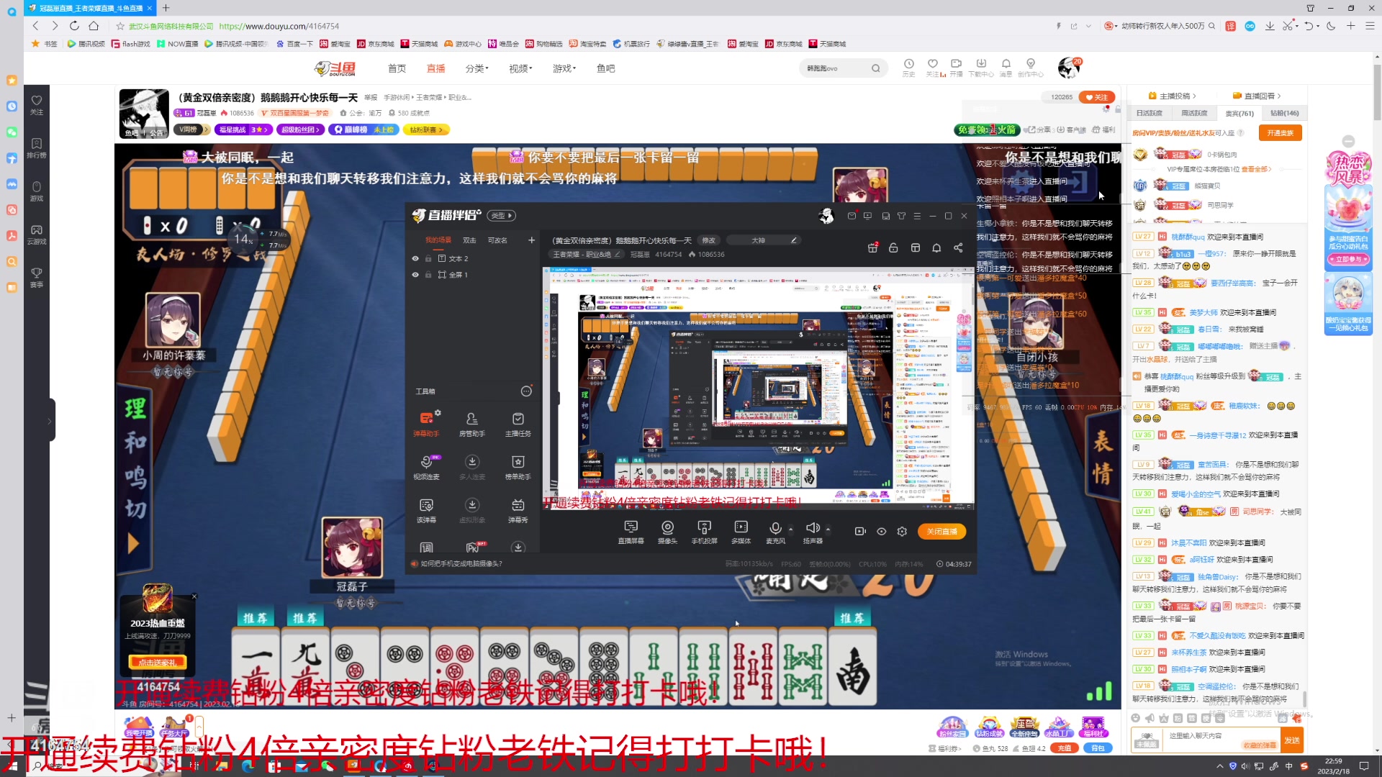Open 弹幕助手 tool in 直播伴侣 toolbox
Screen dimensions: 1382x777
pyautogui.click(x=426, y=424)
